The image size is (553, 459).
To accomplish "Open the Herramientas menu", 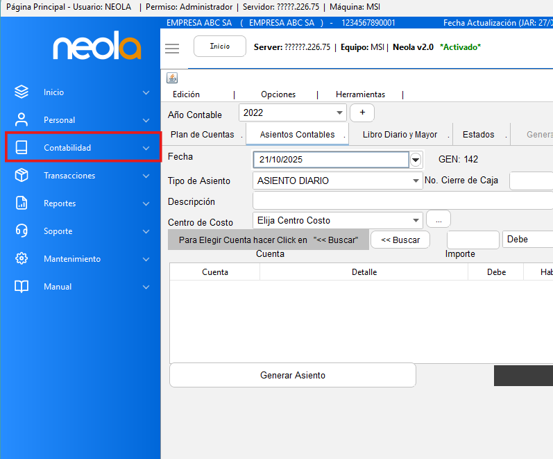I will tap(360, 94).
